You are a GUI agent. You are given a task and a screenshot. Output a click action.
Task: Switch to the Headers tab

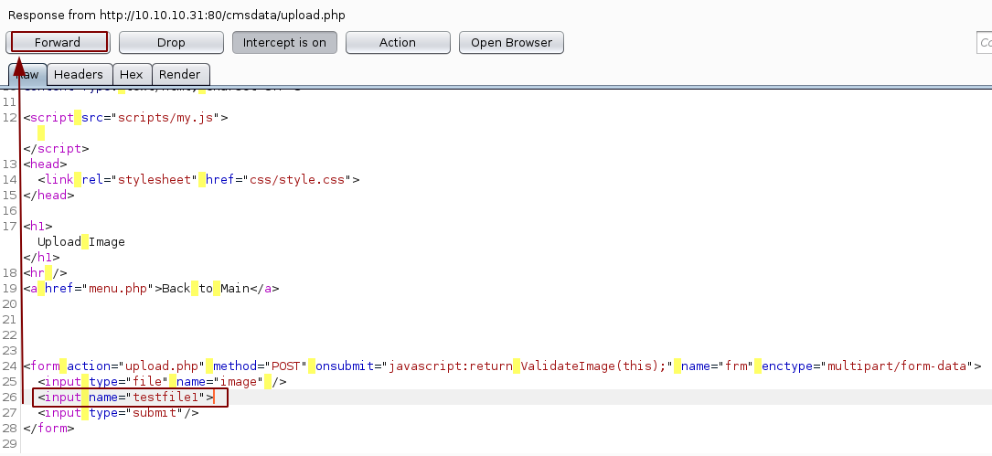pyautogui.click(x=79, y=75)
